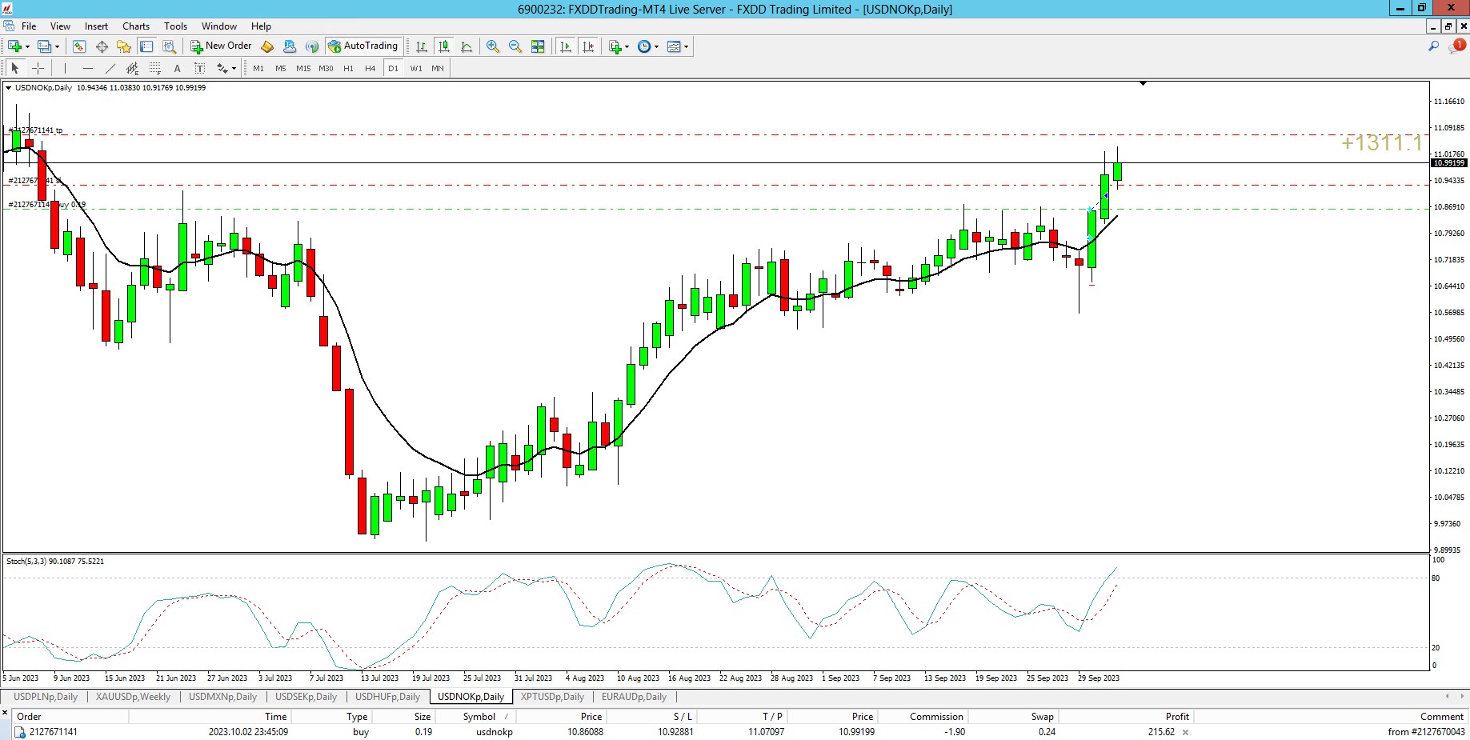This screenshot has width=1470, height=740.
Task: Switch to candlestick chart display
Action: [x=443, y=46]
